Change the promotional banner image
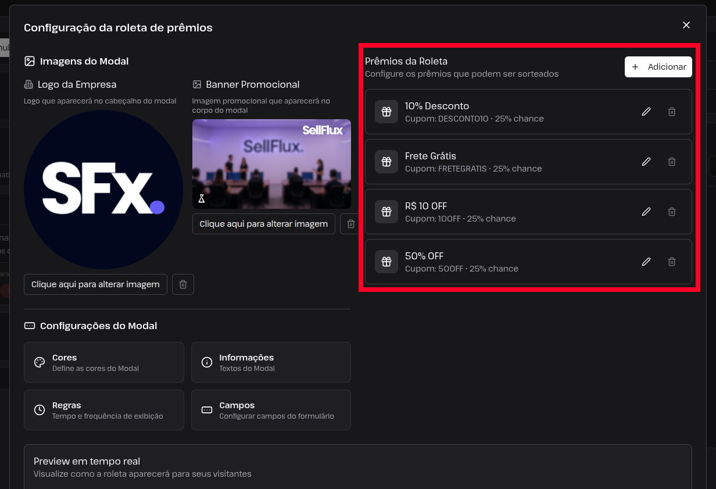The height and width of the screenshot is (489, 716). [x=264, y=224]
